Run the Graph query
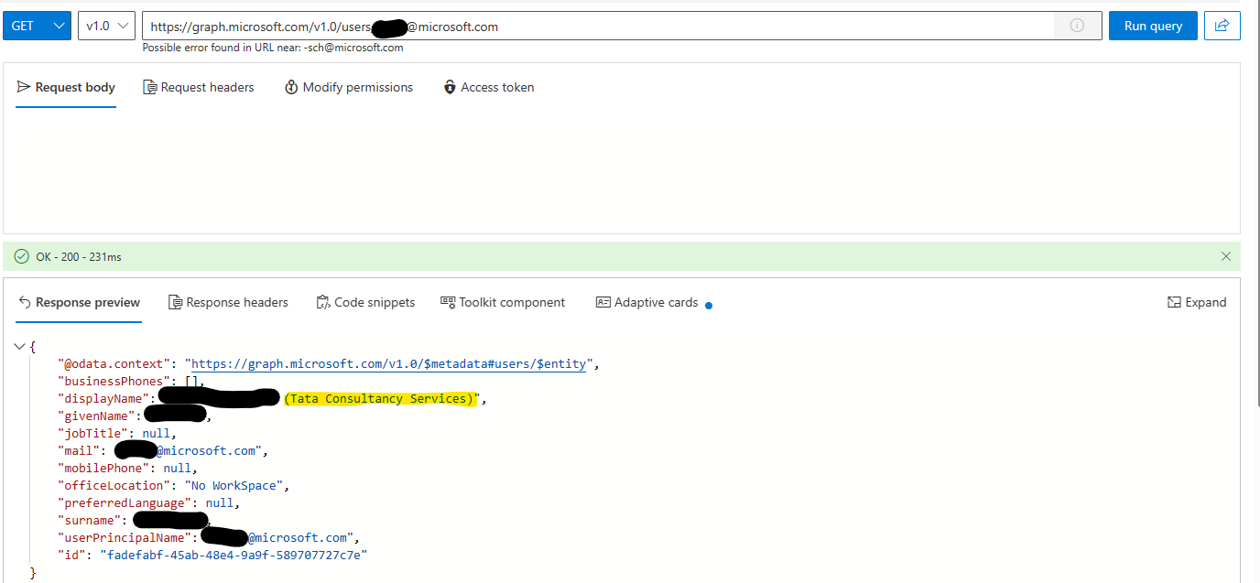Image resolution: width=1260 pixels, height=583 pixels. pos(1152,26)
